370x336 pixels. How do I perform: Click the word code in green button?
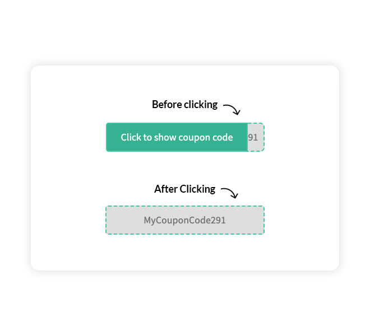[223, 137]
